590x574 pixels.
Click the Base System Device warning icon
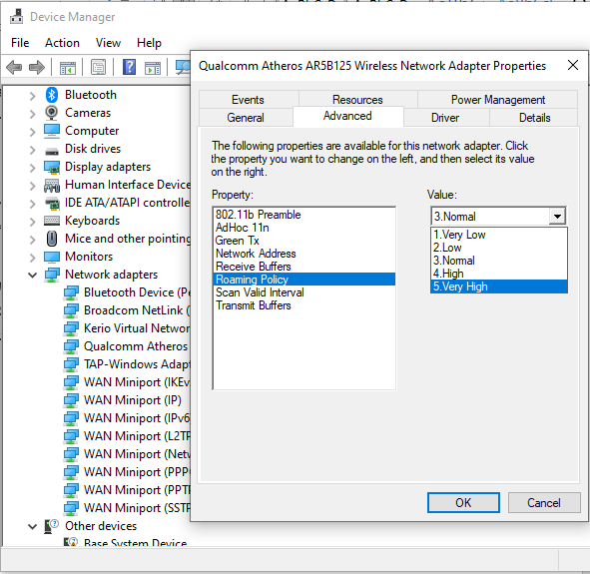[71, 542]
